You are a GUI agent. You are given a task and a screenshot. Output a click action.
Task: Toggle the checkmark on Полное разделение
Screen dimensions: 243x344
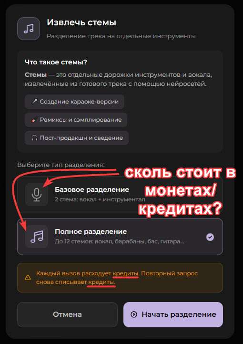click(x=210, y=237)
